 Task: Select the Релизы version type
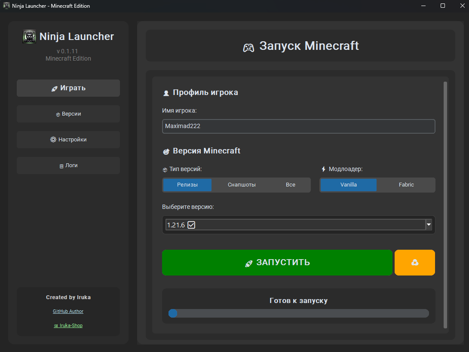point(187,185)
